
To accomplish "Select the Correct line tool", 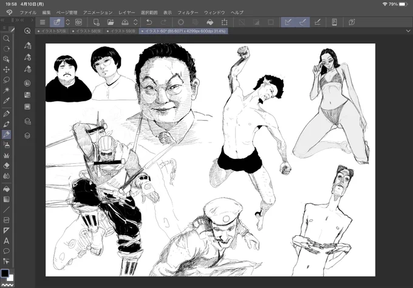I will pos(6,261).
